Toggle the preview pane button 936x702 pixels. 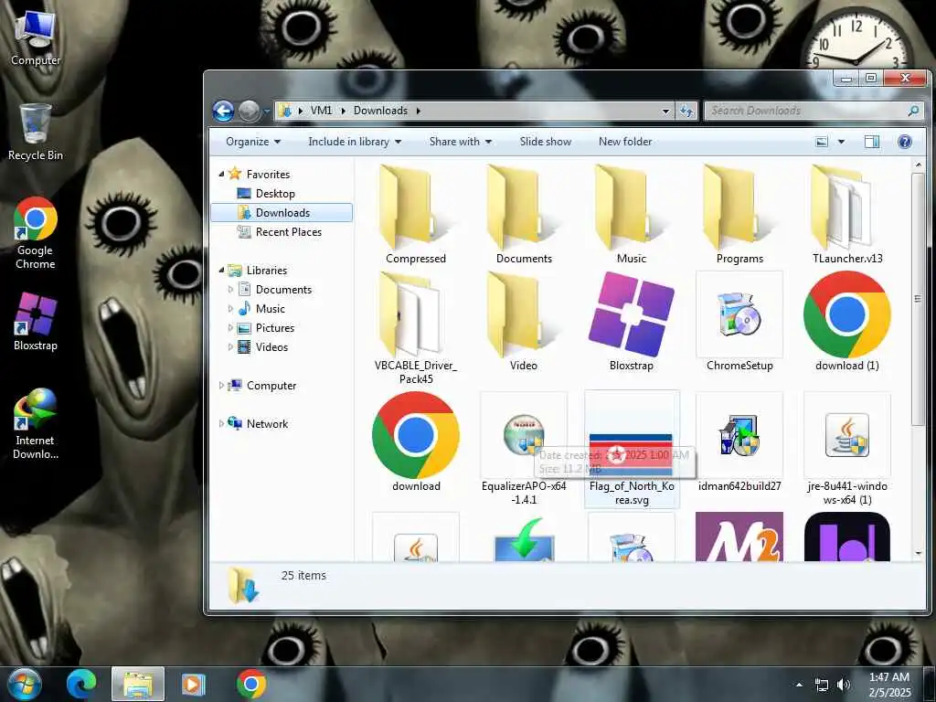click(x=871, y=142)
